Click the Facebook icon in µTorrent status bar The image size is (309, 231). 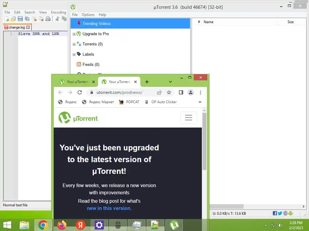pyautogui.click(x=275, y=213)
